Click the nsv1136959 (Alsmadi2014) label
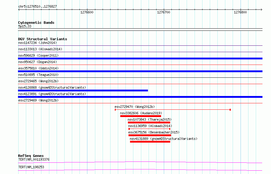Viewport: 271px width, 174px height. [x=150, y=126]
